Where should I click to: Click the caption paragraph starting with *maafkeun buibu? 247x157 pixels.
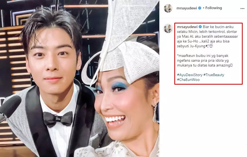[205, 60]
